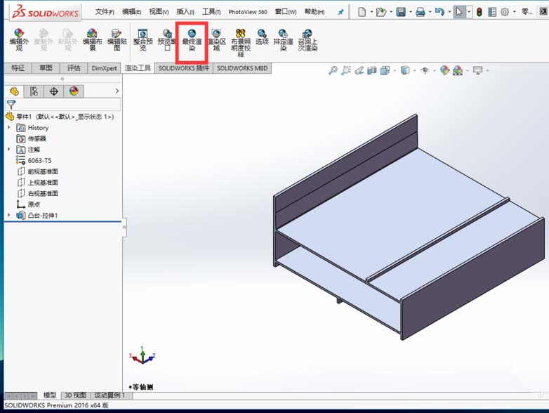Open the 视图(V) menu

(159, 12)
